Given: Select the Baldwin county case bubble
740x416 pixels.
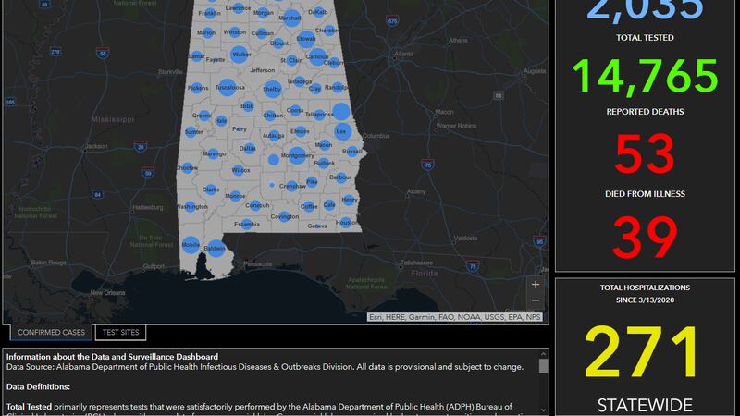Looking at the screenshot, I should click(x=216, y=248).
